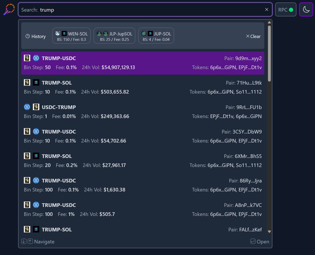Screen dimensions: 315x255
Task: Click Tokens EPjF...Dt1v, 6p6x...GiPN text
Action: tap(227, 116)
